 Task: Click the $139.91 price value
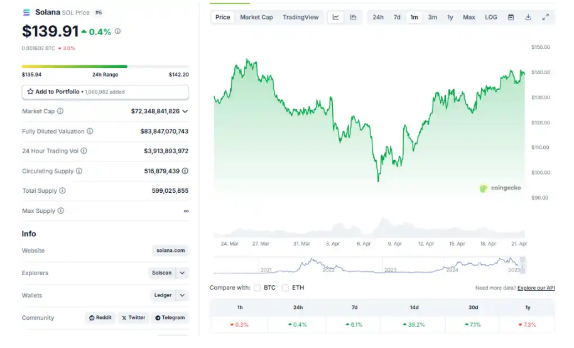pyautogui.click(x=50, y=31)
